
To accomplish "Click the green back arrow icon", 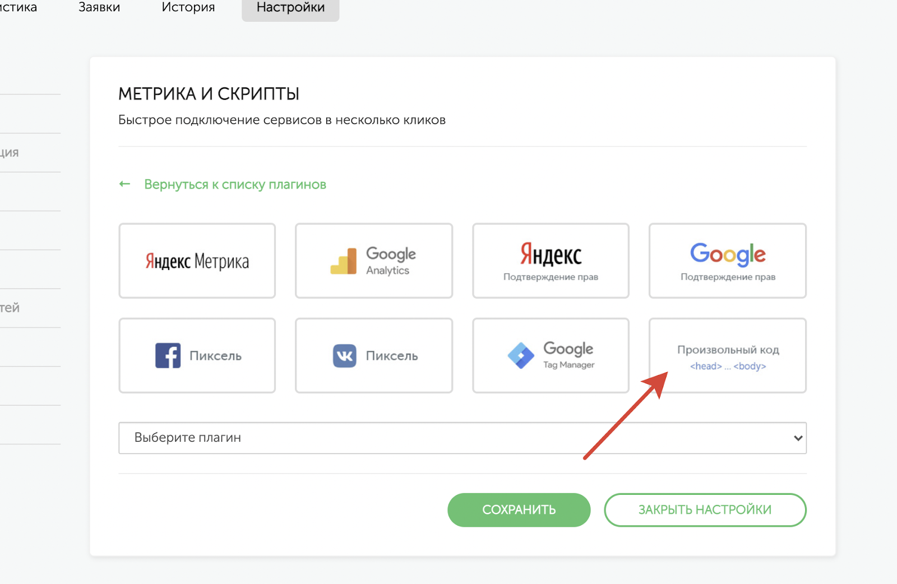I will [x=124, y=184].
